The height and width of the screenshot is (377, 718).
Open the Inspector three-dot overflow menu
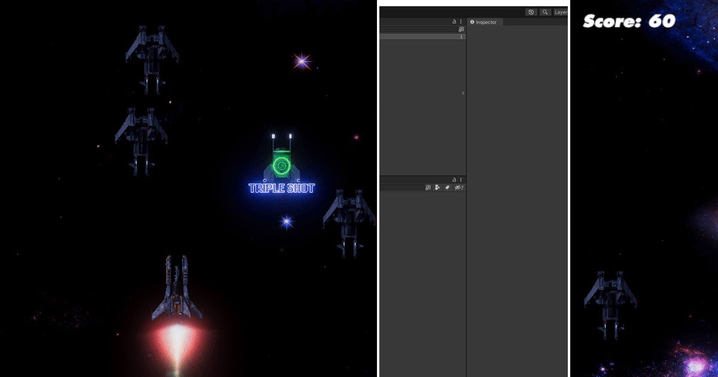coord(461,22)
